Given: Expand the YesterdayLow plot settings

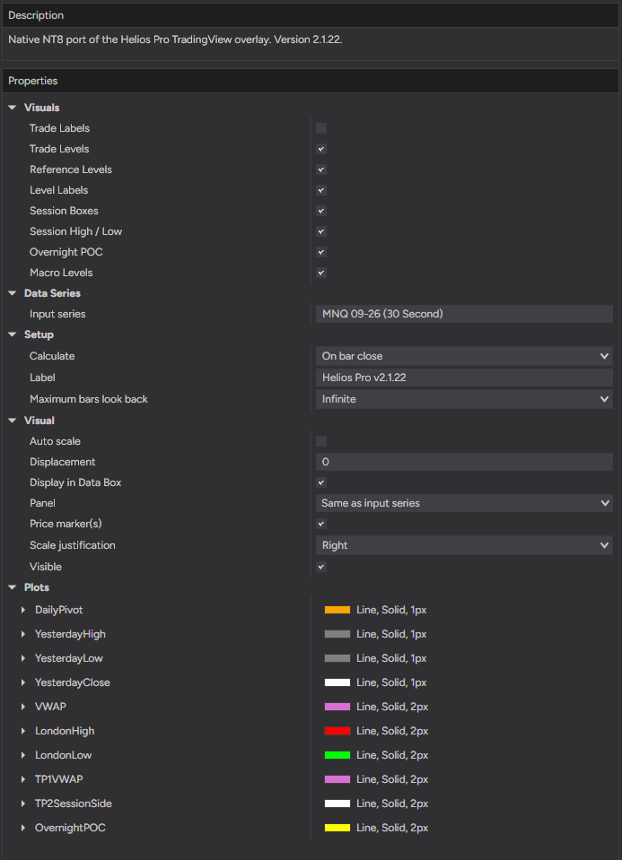Looking at the screenshot, I should coord(23,658).
